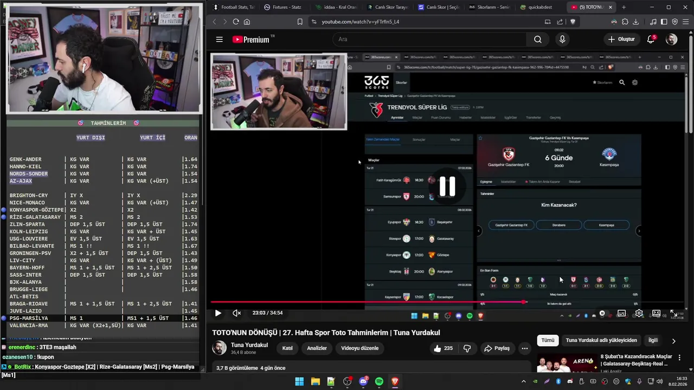The width and height of the screenshot is (694, 390).
Task: Select the İlgili filter chip
Action: pos(653,340)
